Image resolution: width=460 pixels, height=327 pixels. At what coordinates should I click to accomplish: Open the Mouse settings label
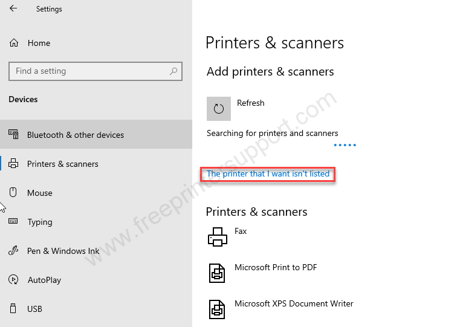pos(40,193)
